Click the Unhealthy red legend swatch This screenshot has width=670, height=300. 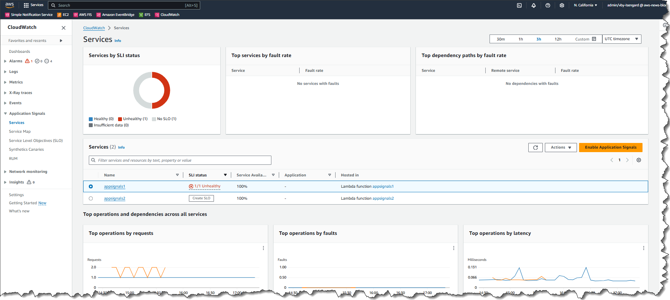point(120,119)
